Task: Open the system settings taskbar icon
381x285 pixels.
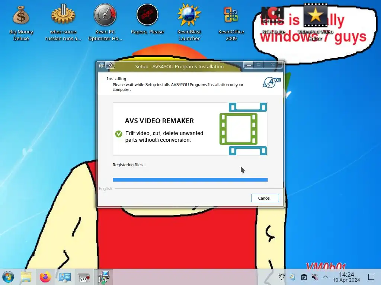Action: pos(65,277)
